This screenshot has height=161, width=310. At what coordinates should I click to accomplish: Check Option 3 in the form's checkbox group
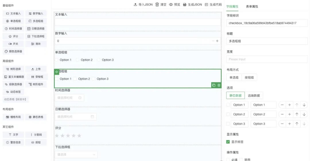pyautogui.click(x=94, y=79)
